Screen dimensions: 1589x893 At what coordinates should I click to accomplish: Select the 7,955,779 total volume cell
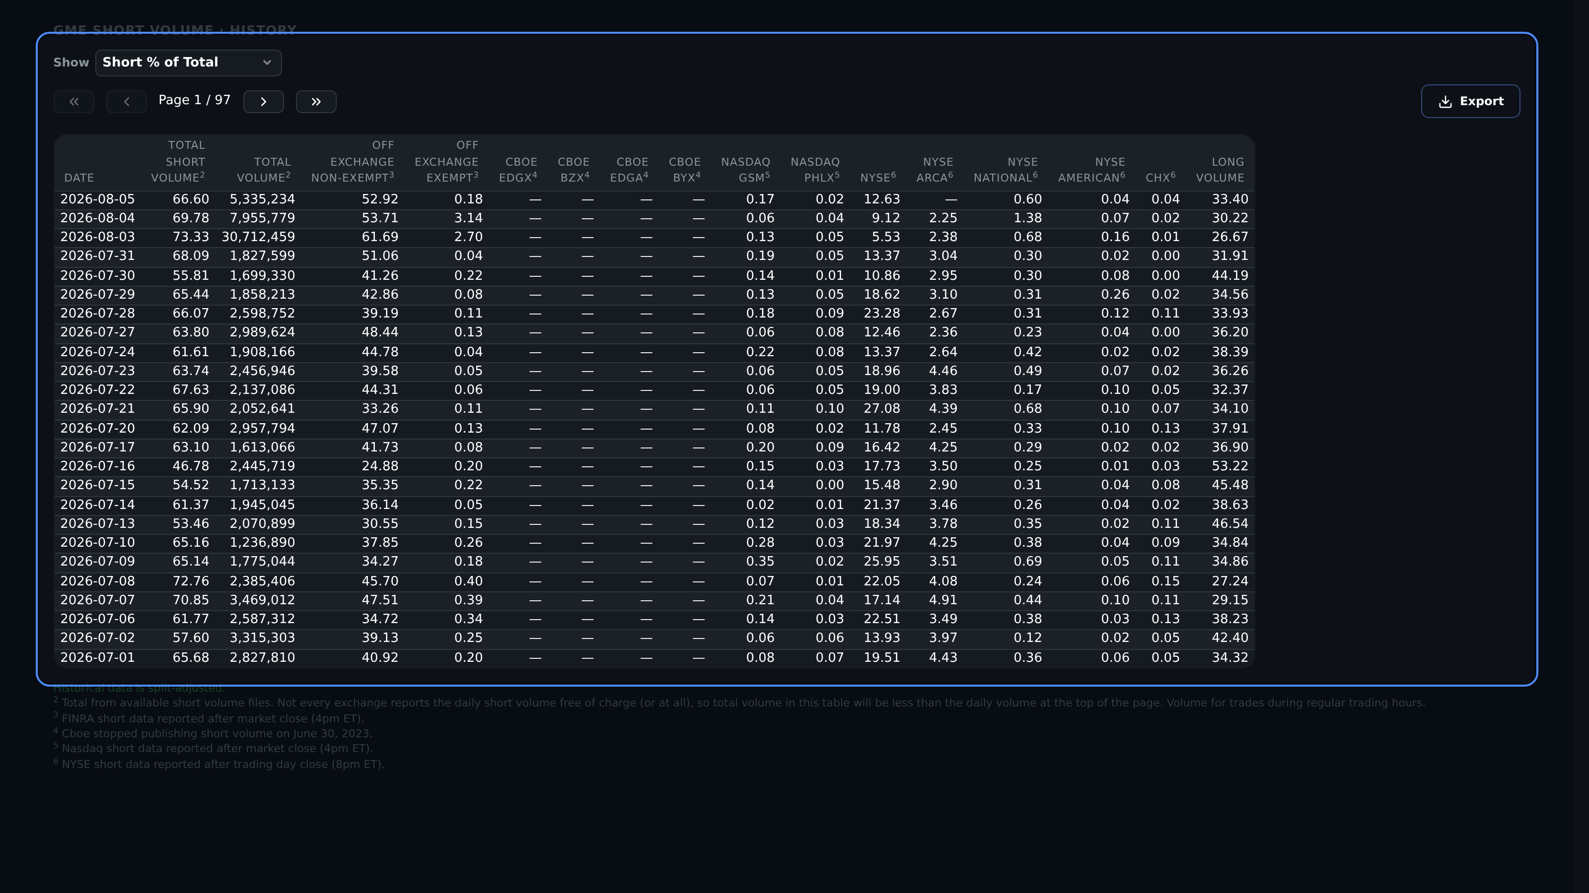tap(262, 218)
